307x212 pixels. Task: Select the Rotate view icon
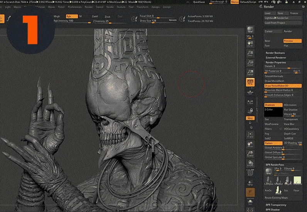click(250, 163)
